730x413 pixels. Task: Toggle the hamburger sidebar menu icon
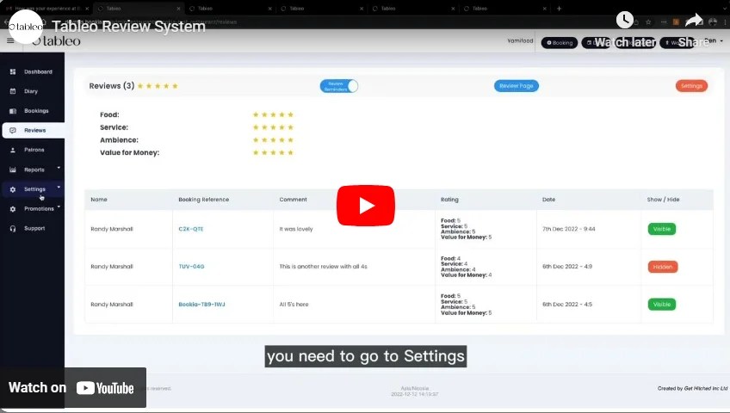10,41
